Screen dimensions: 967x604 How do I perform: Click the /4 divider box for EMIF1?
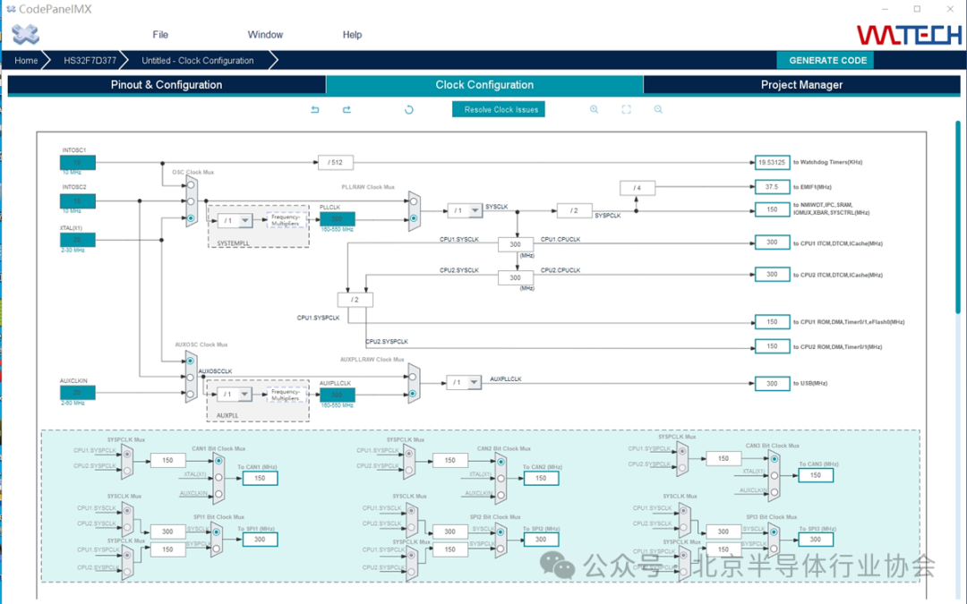pos(638,187)
